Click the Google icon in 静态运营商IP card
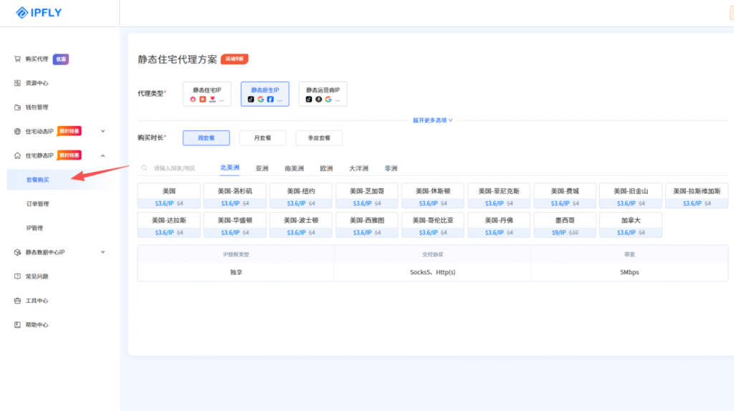 click(328, 100)
